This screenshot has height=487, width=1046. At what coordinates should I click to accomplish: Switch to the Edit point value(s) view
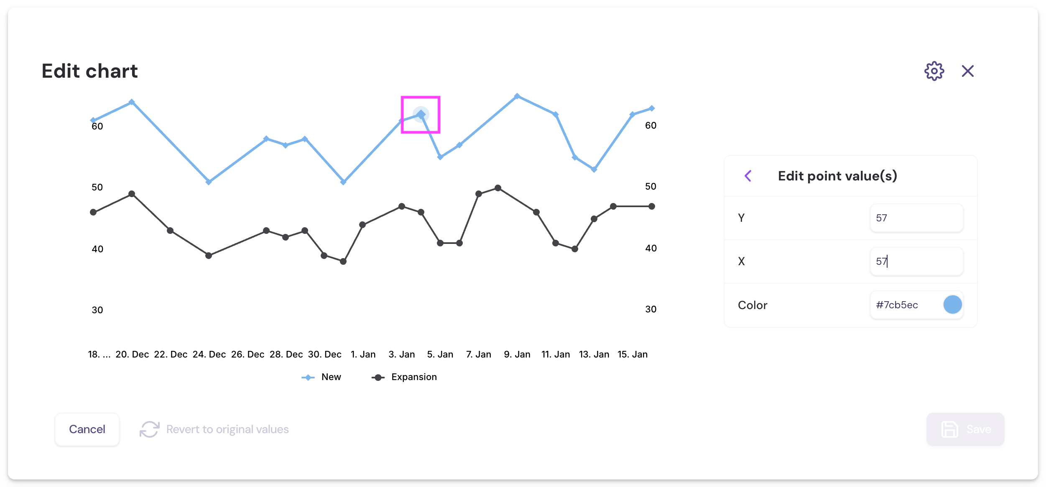tap(838, 176)
